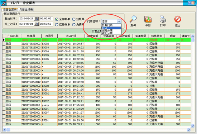
Task: Click the 导出 export icon
Action: pyautogui.click(x=148, y=19)
